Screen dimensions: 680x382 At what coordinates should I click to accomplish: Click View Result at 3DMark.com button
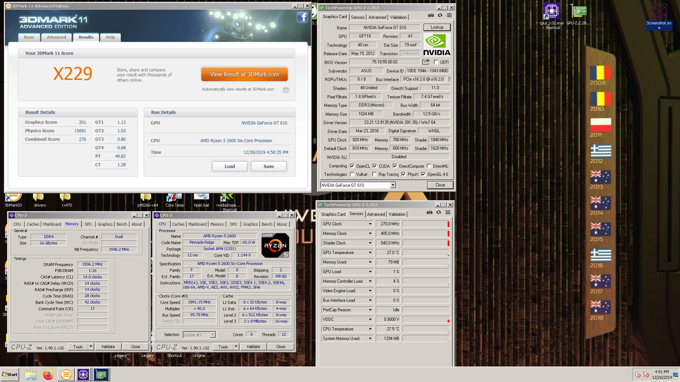pos(244,74)
